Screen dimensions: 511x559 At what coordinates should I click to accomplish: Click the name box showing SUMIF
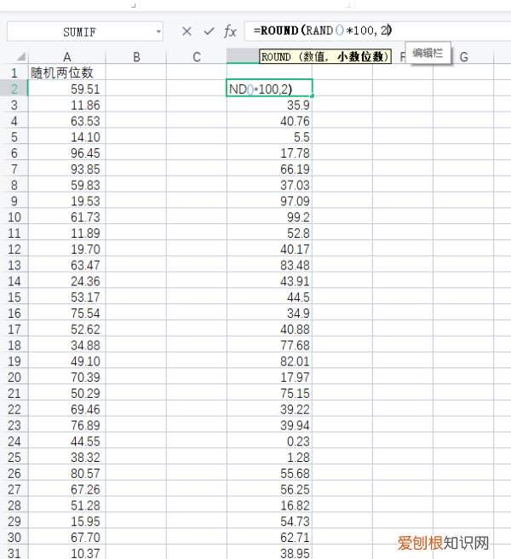click(x=81, y=32)
